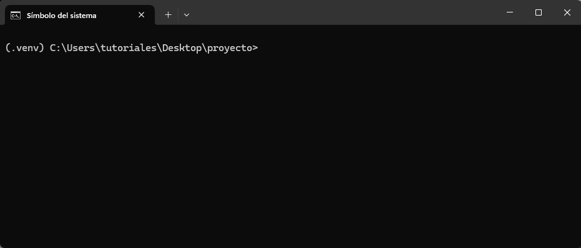Place cursor after the proyecto> prompt

pos(261,48)
